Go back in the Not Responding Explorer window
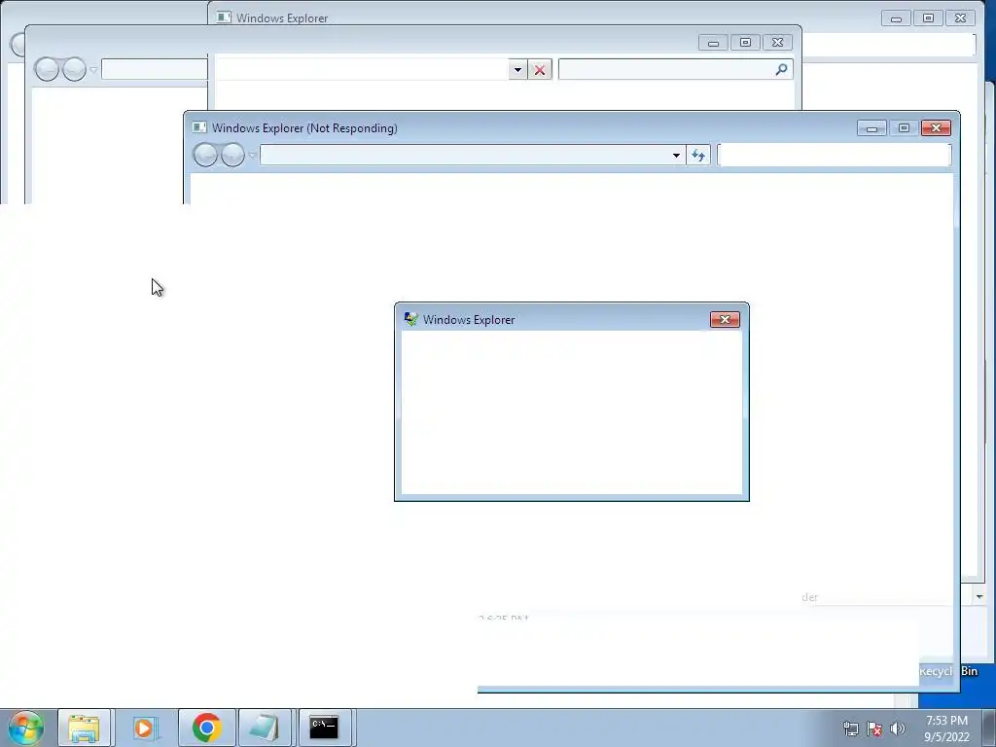The height and width of the screenshot is (747, 996). 205,155
